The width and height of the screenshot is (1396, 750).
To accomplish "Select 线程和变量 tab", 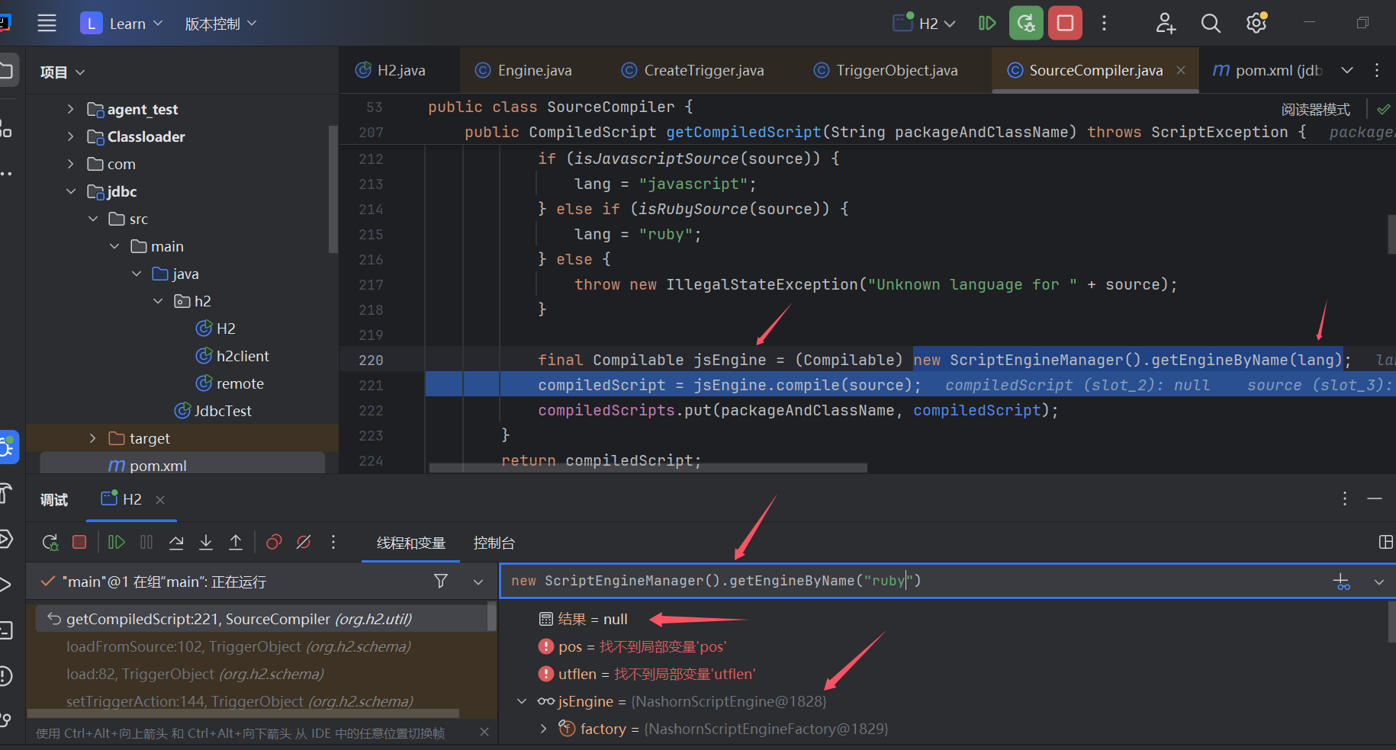I will pyautogui.click(x=411, y=543).
